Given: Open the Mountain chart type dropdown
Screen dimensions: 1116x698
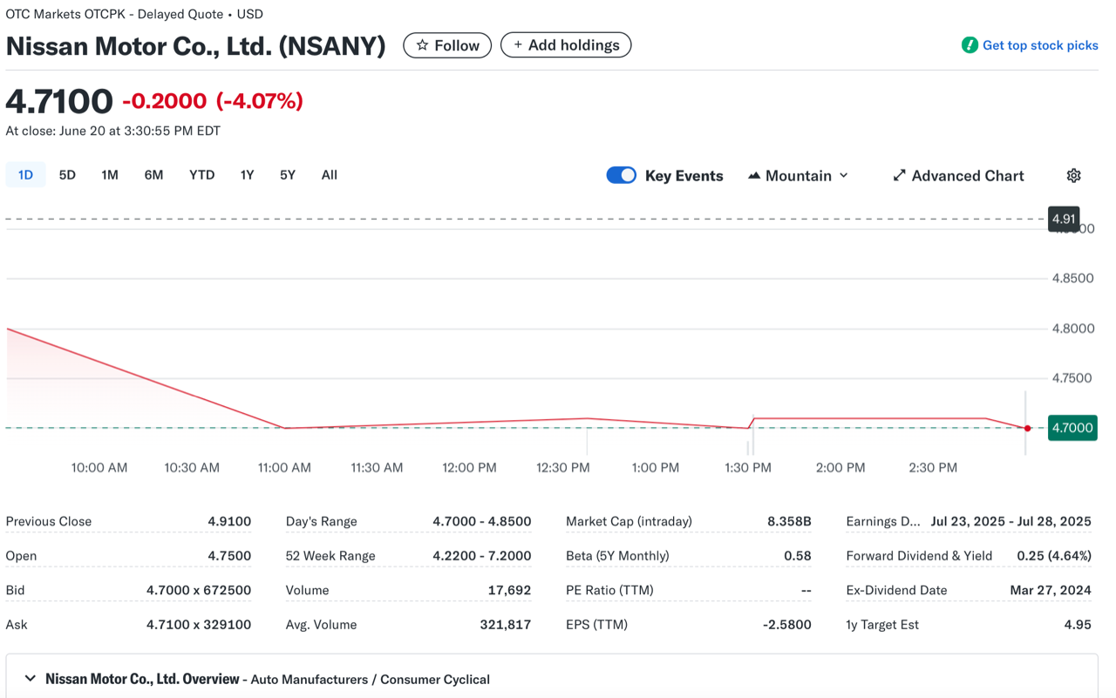Looking at the screenshot, I should pos(798,175).
